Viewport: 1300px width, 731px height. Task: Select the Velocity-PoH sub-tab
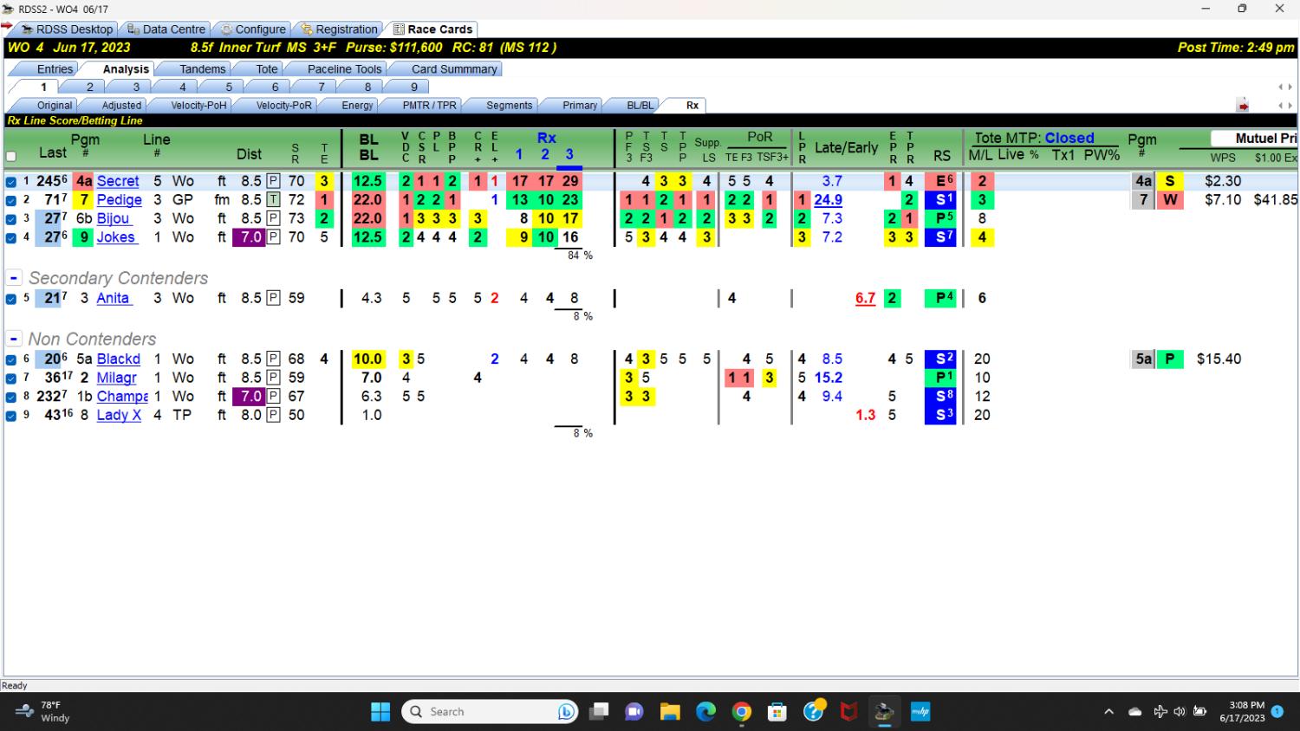coord(198,106)
